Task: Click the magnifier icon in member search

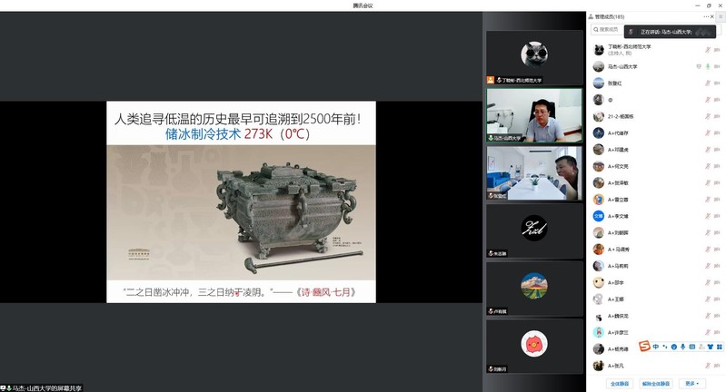Action: pyautogui.click(x=594, y=30)
